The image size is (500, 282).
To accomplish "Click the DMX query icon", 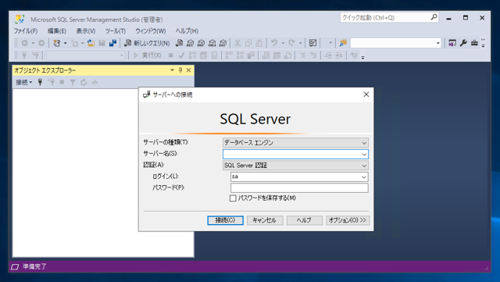I will [x=202, y=43].
